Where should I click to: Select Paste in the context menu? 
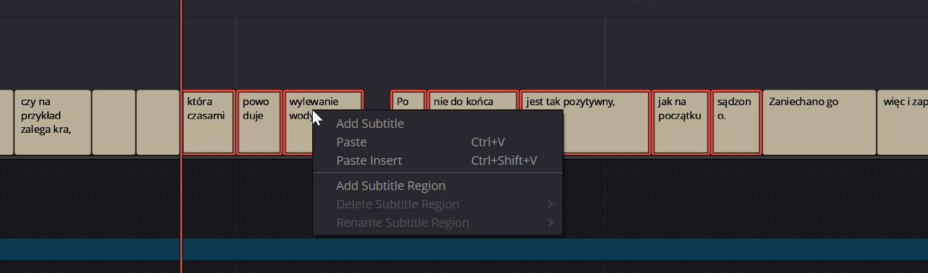(x=438, y=142)
